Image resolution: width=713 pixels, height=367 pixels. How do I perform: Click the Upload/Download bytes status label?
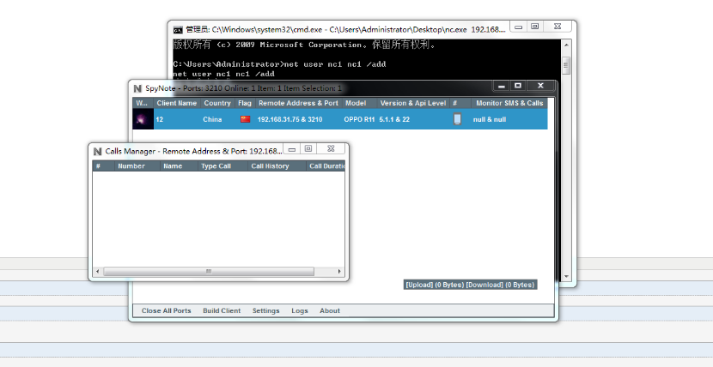[x=470, y=285]
